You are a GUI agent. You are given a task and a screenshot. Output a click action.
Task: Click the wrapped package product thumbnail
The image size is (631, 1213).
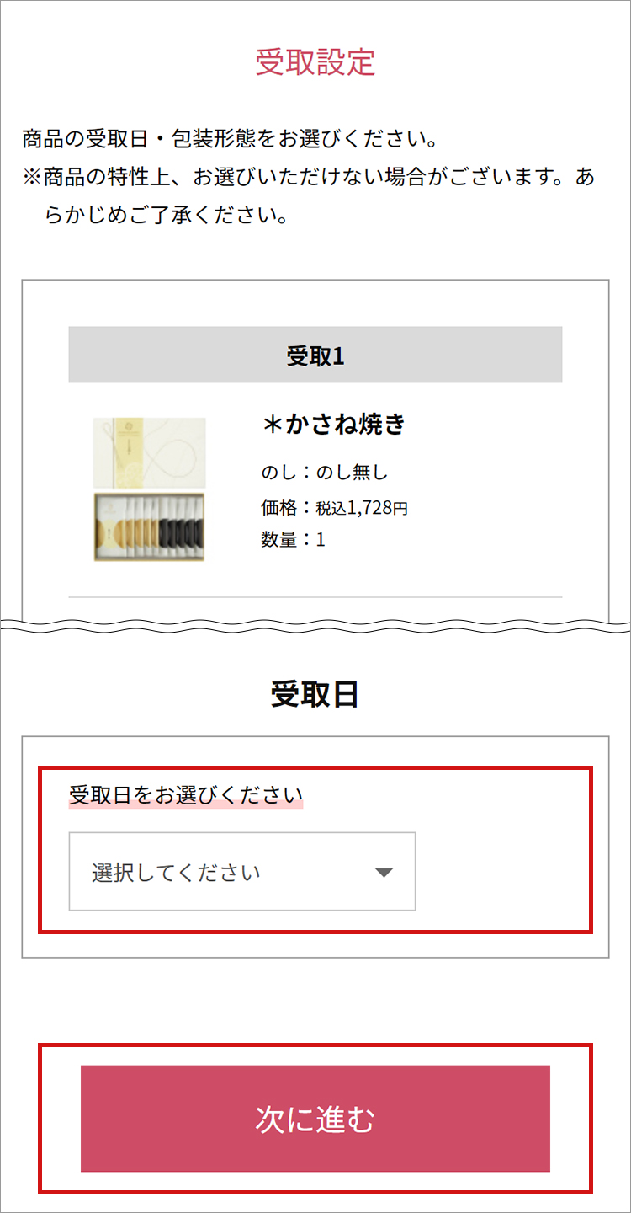click(x=149, y=452)
